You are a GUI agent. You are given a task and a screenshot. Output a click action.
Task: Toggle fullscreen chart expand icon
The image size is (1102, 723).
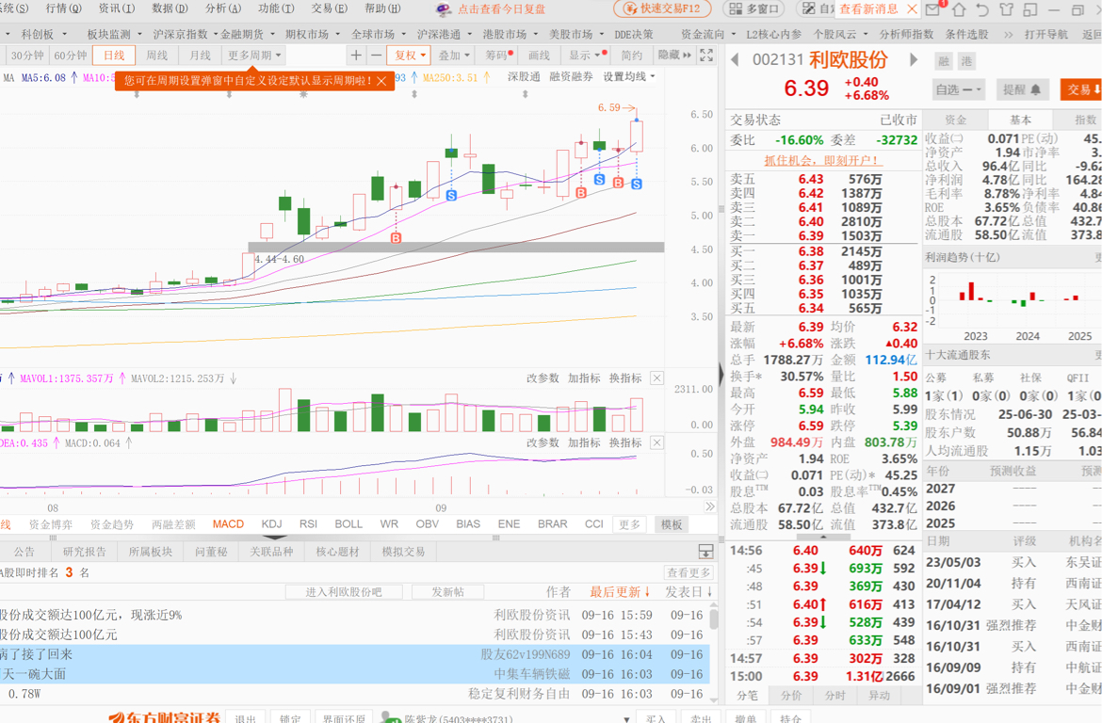[706, 55]
